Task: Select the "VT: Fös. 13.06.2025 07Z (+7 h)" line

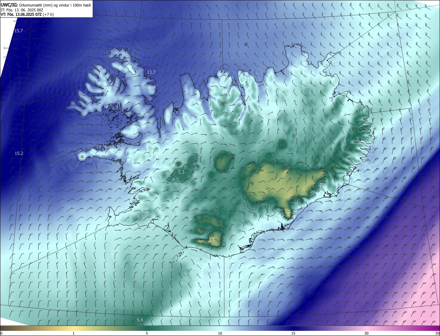Action: 27,14
